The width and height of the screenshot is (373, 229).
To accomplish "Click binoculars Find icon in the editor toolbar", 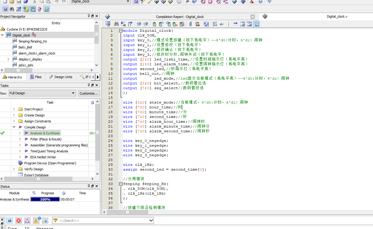I will coord(116,24).
